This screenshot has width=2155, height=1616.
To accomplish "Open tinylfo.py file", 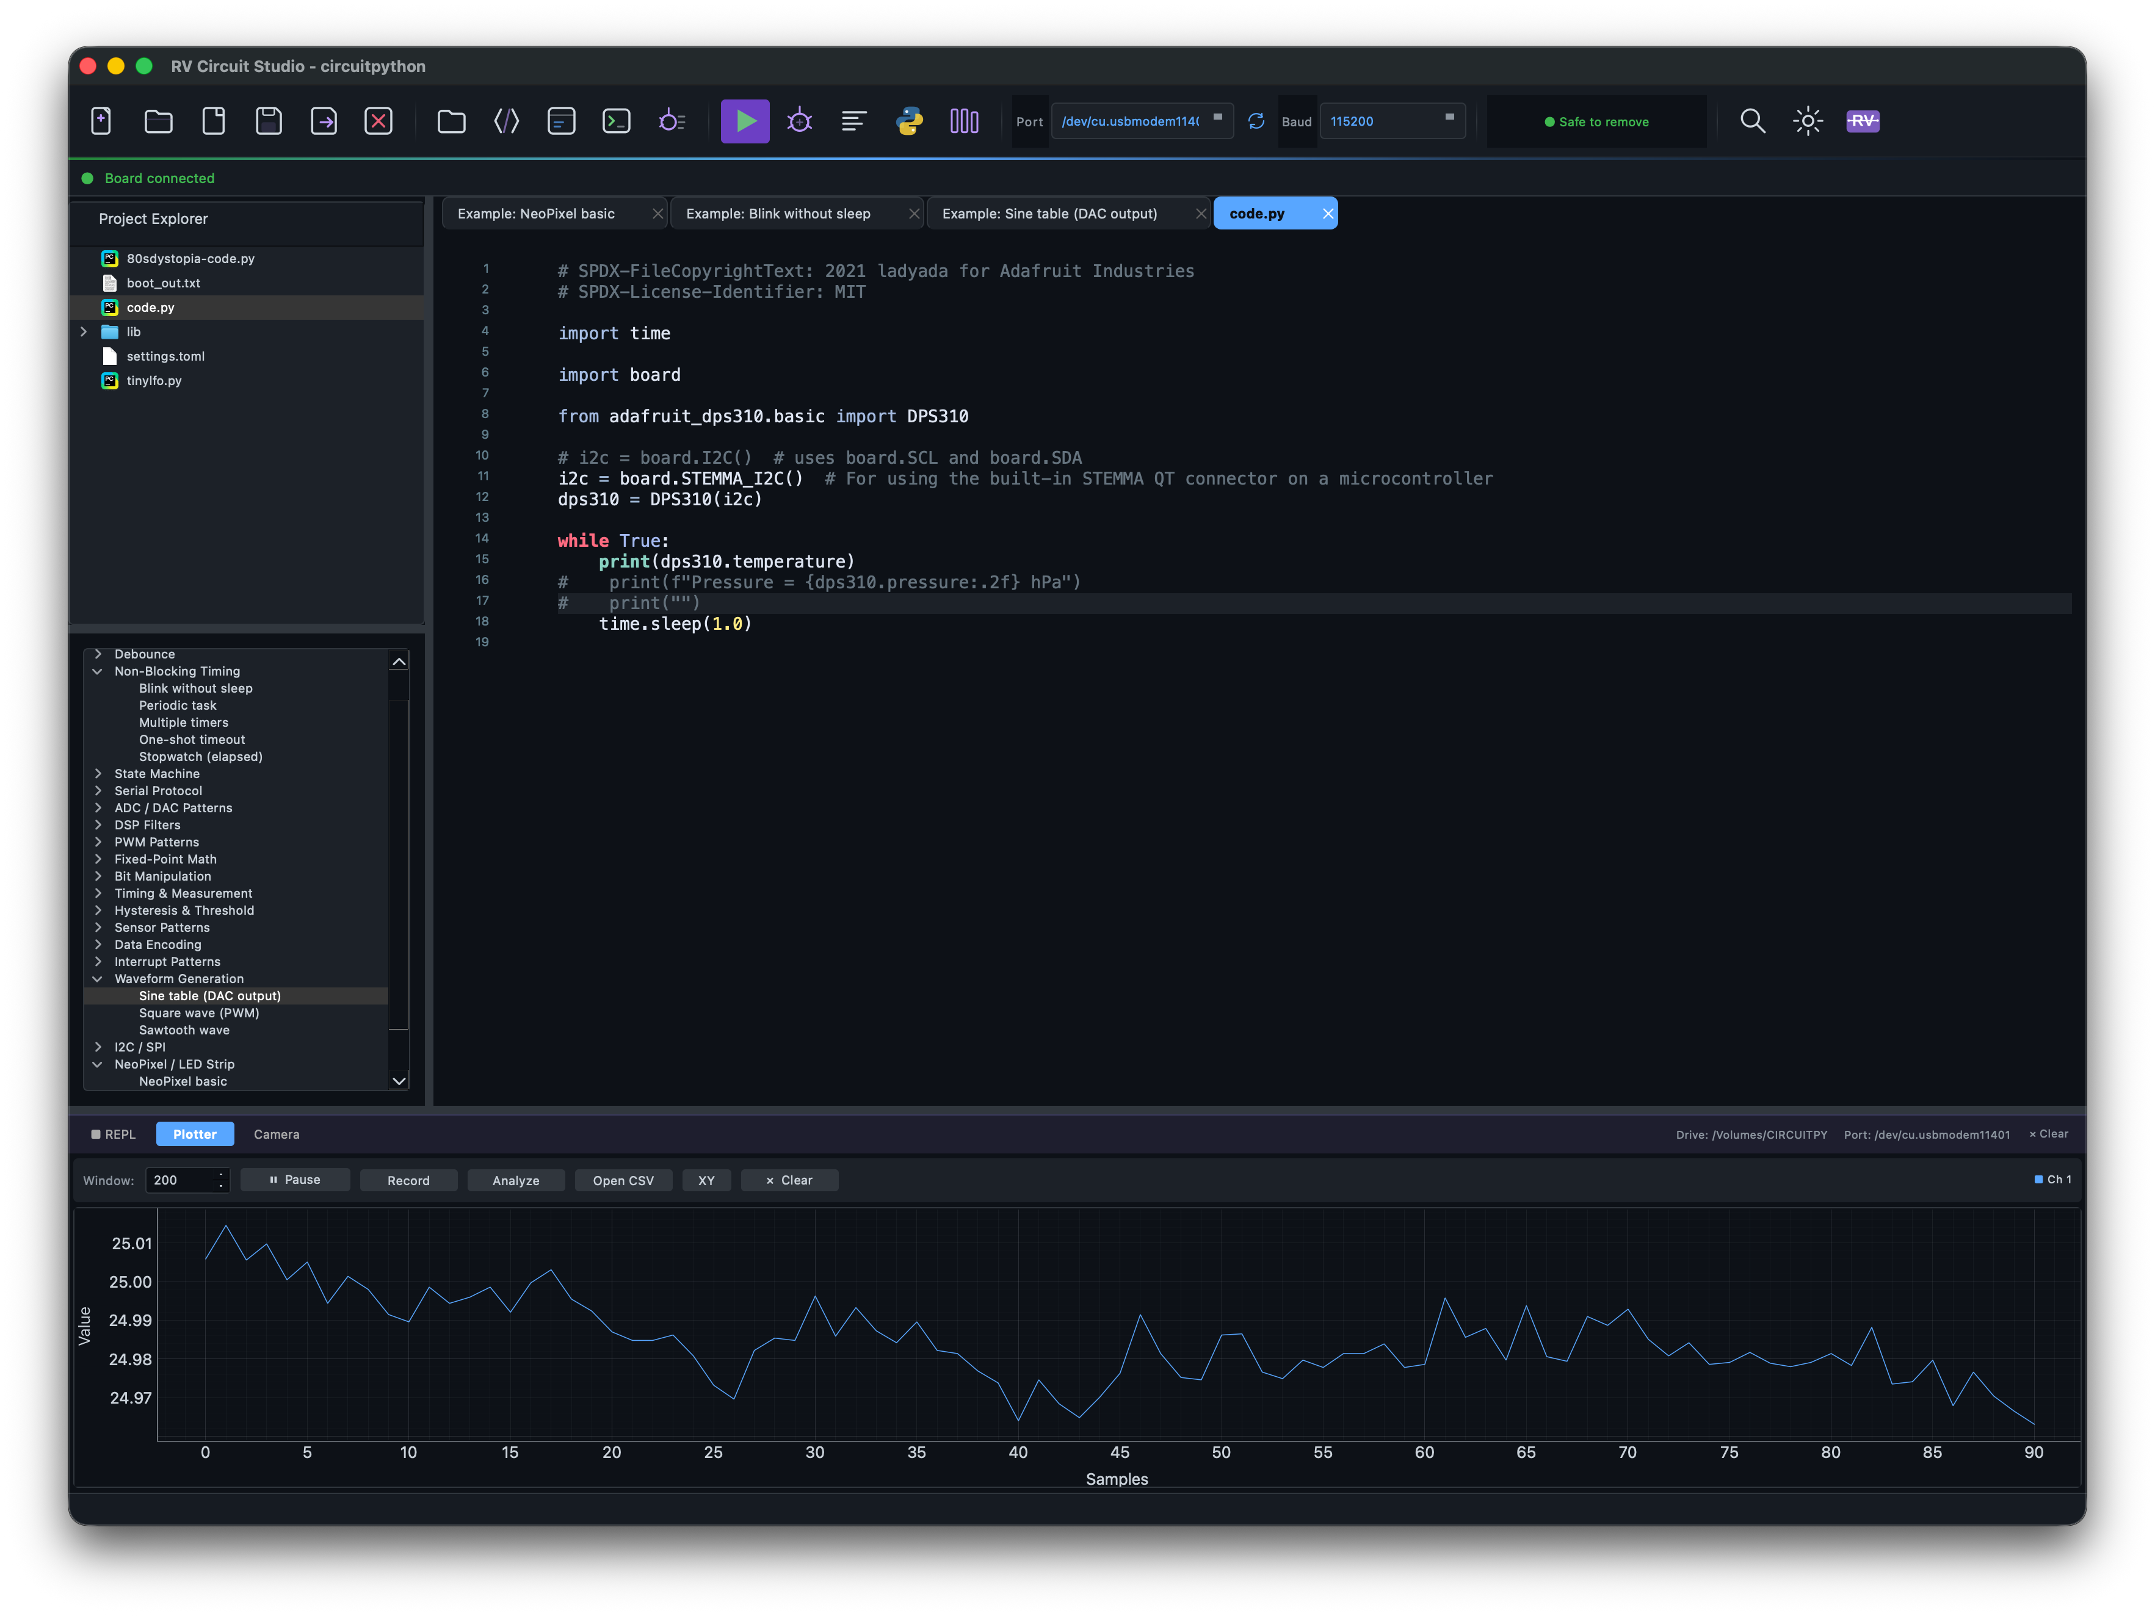I will (x=247, y=381).
